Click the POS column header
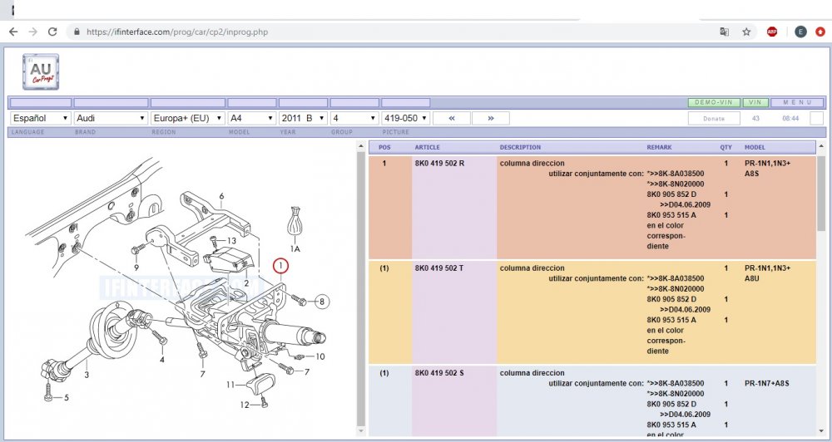832x442 pixels. (384, 147)
